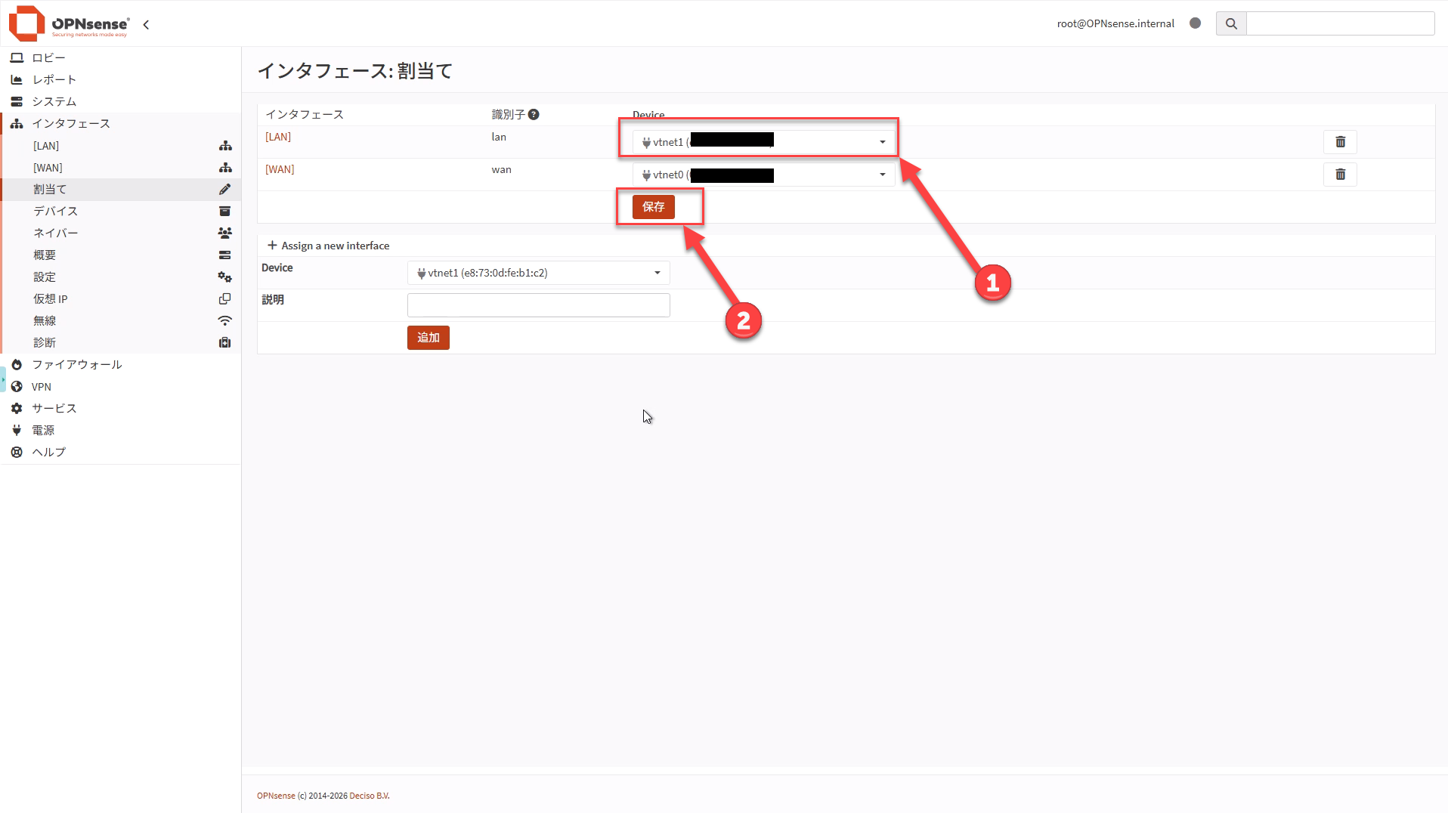
Task: Open the デバイス submenu item
Action: click(x=55, y=212)
